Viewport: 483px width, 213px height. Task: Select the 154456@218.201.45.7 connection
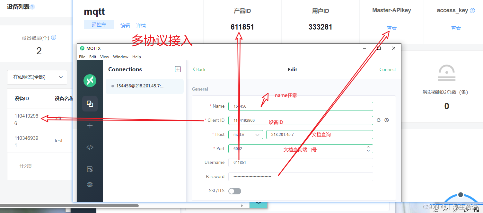145,86
